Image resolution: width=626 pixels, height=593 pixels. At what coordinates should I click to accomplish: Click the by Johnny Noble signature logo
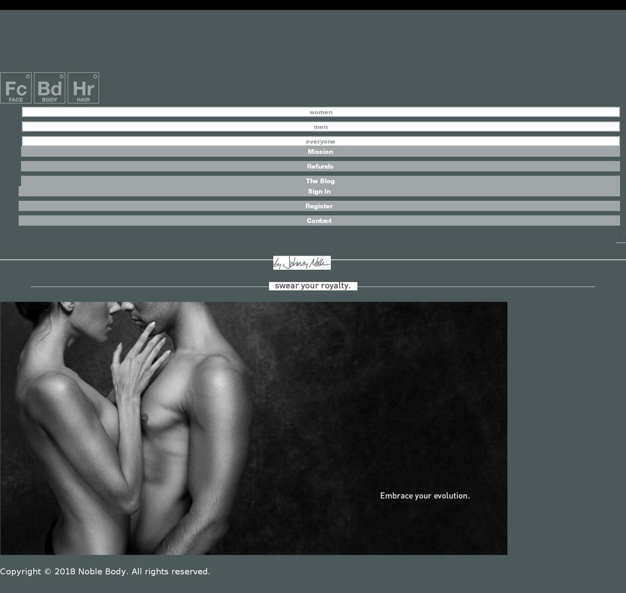click(302, 263)
